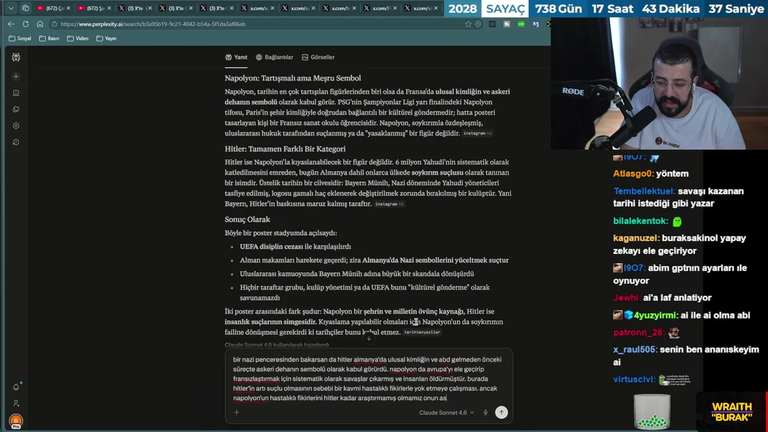This screenshot has height=432, width=768.
Task: Open the notifications bell in sidebar
Action: pos(16,387)
